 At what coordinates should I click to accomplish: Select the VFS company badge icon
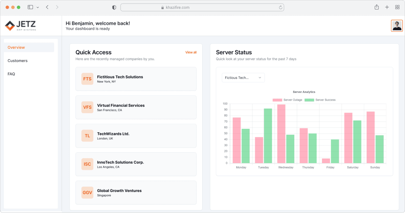tap(87, 107)
